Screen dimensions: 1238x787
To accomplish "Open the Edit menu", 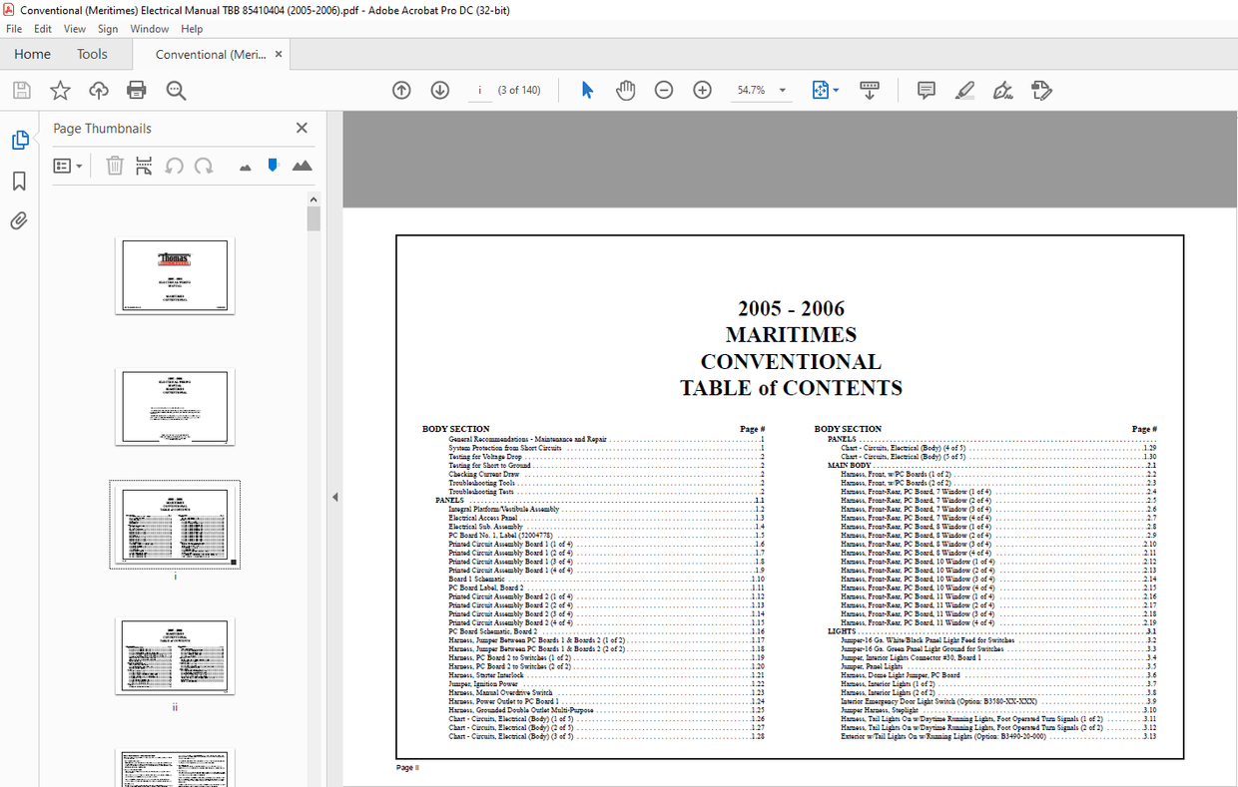I will click(x=42, y=28).
